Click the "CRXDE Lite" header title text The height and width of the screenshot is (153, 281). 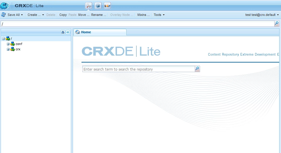(x=29, y=6)
